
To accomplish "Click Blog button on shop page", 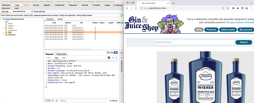I will 199,30.
